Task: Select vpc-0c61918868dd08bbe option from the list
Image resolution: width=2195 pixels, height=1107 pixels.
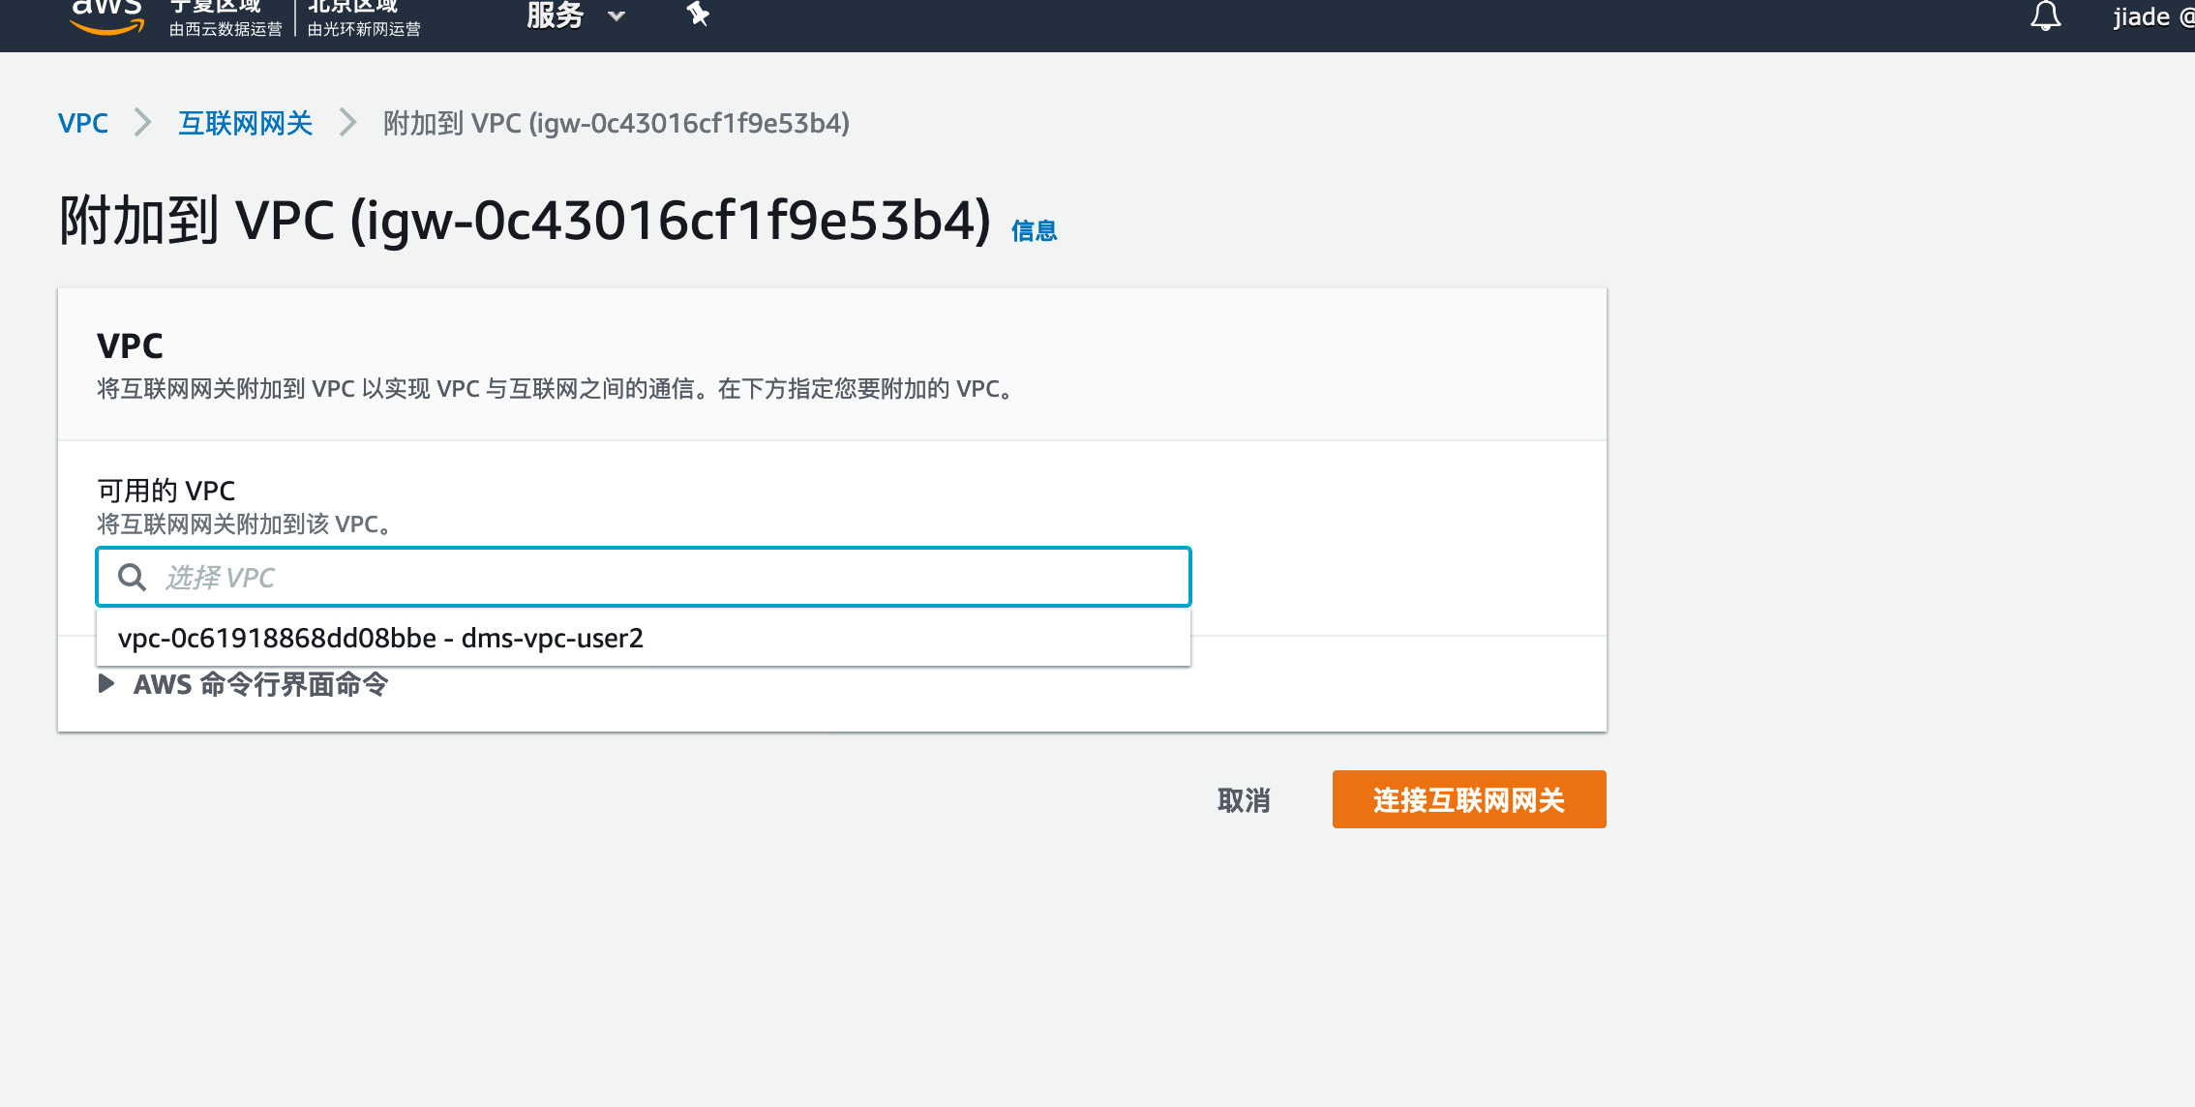Action: (380, 639)
